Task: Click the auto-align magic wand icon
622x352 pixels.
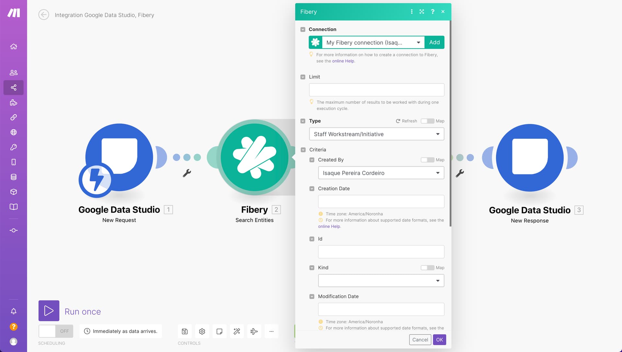Action: [237, 331]
